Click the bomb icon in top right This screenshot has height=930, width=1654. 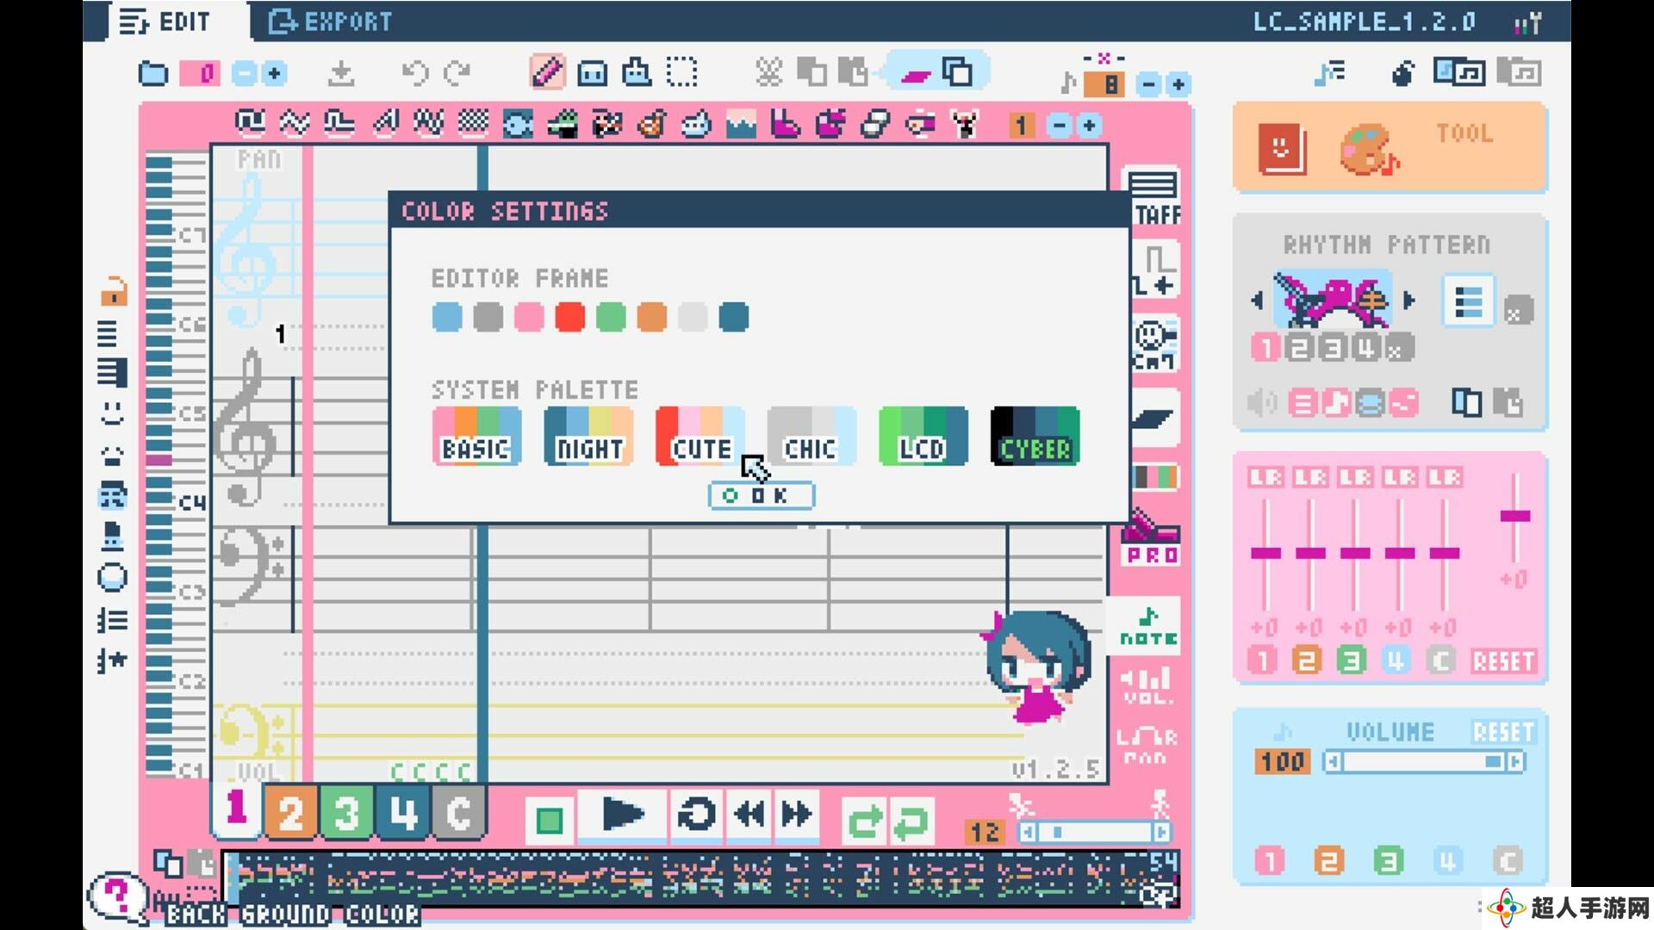click(x=1402, y=73)
